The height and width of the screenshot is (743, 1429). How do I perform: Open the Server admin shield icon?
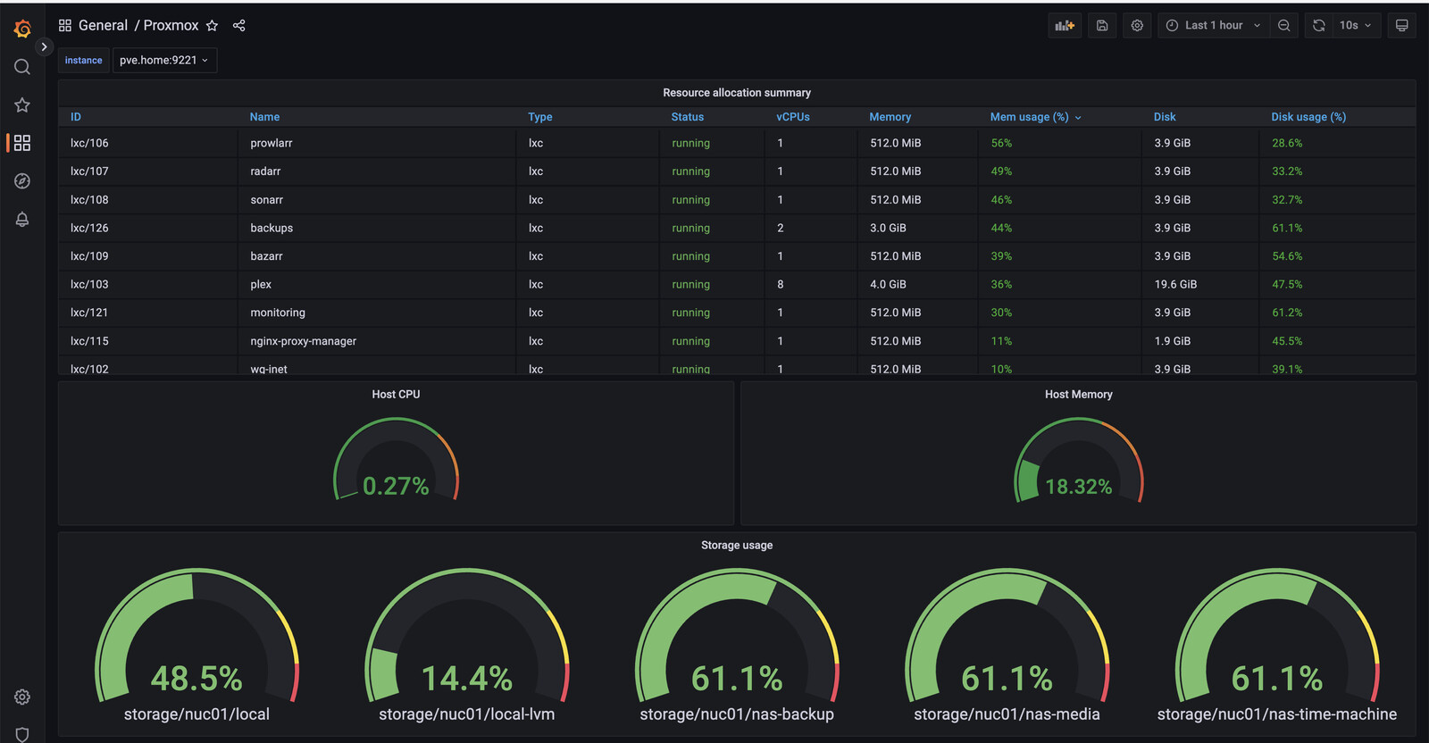pyautogui.click(x=22, y=734)
